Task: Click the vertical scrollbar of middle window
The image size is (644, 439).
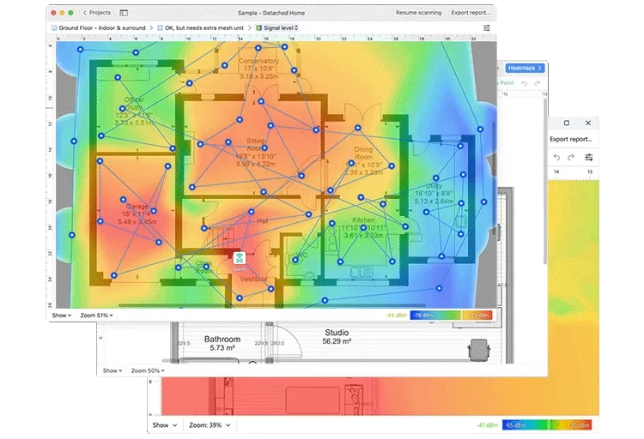Action: (x=545, y=181)
